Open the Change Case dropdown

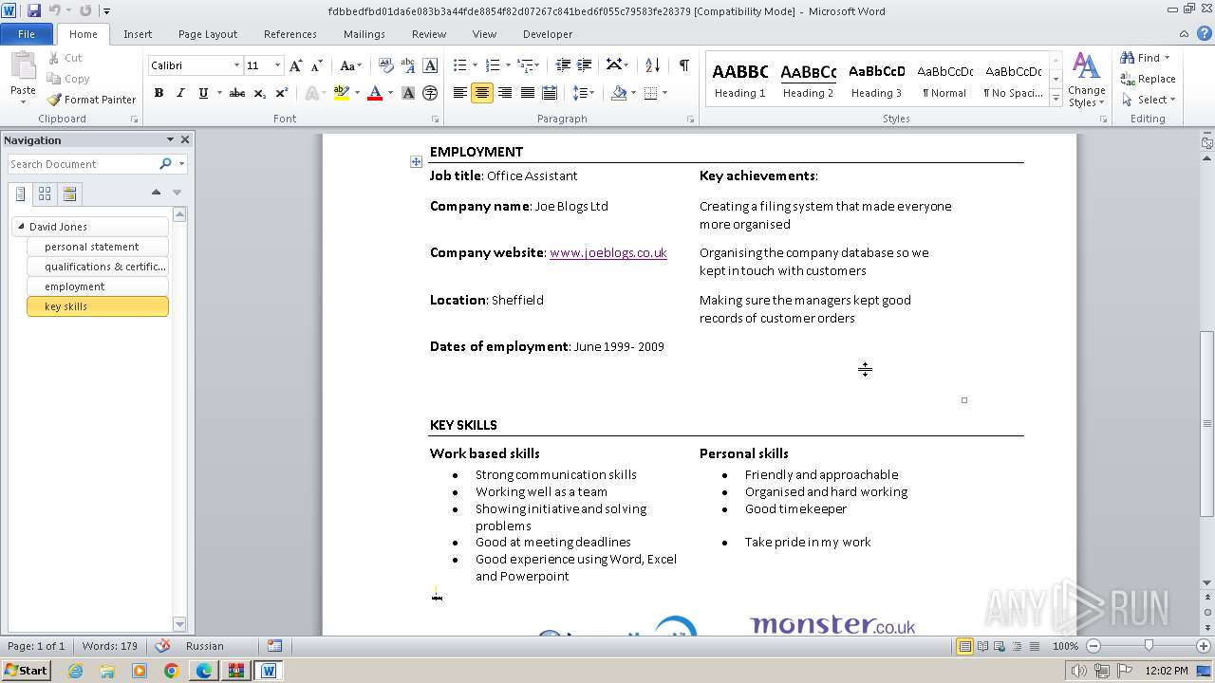coord(350,65)
